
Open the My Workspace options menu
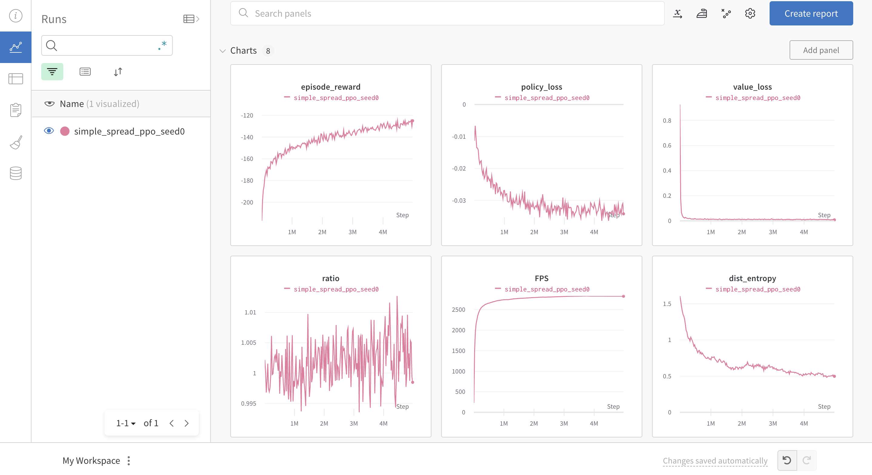129,460
